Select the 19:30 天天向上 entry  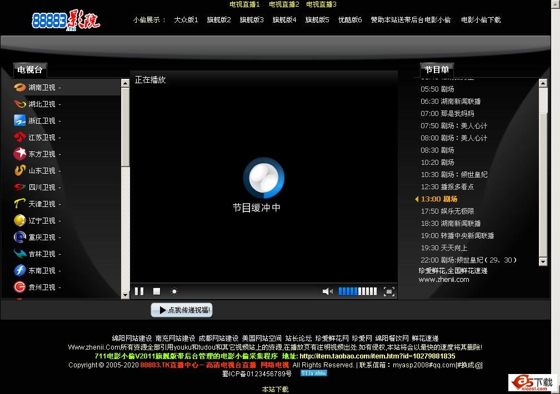tap(444, 247)
